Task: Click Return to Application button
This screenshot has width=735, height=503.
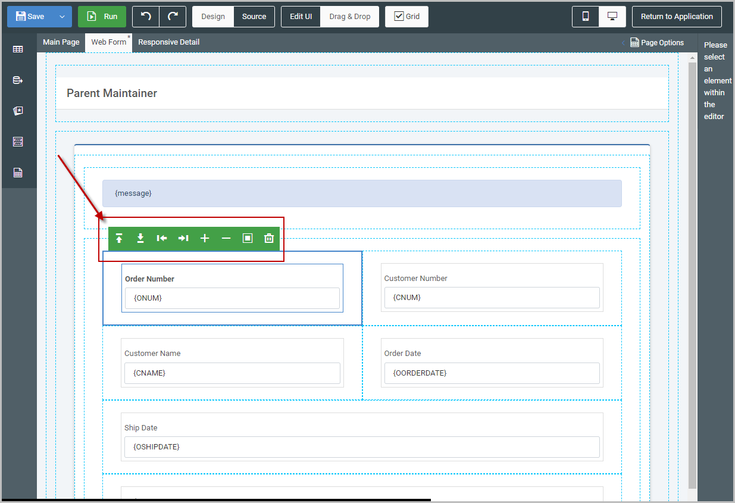Action: pyautogui.click(x=677, y=17)
